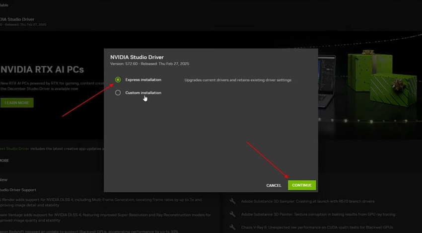
Task: Click the wrench icon beside Chaos V-Ray 6
Action: (x=232, y=227)
